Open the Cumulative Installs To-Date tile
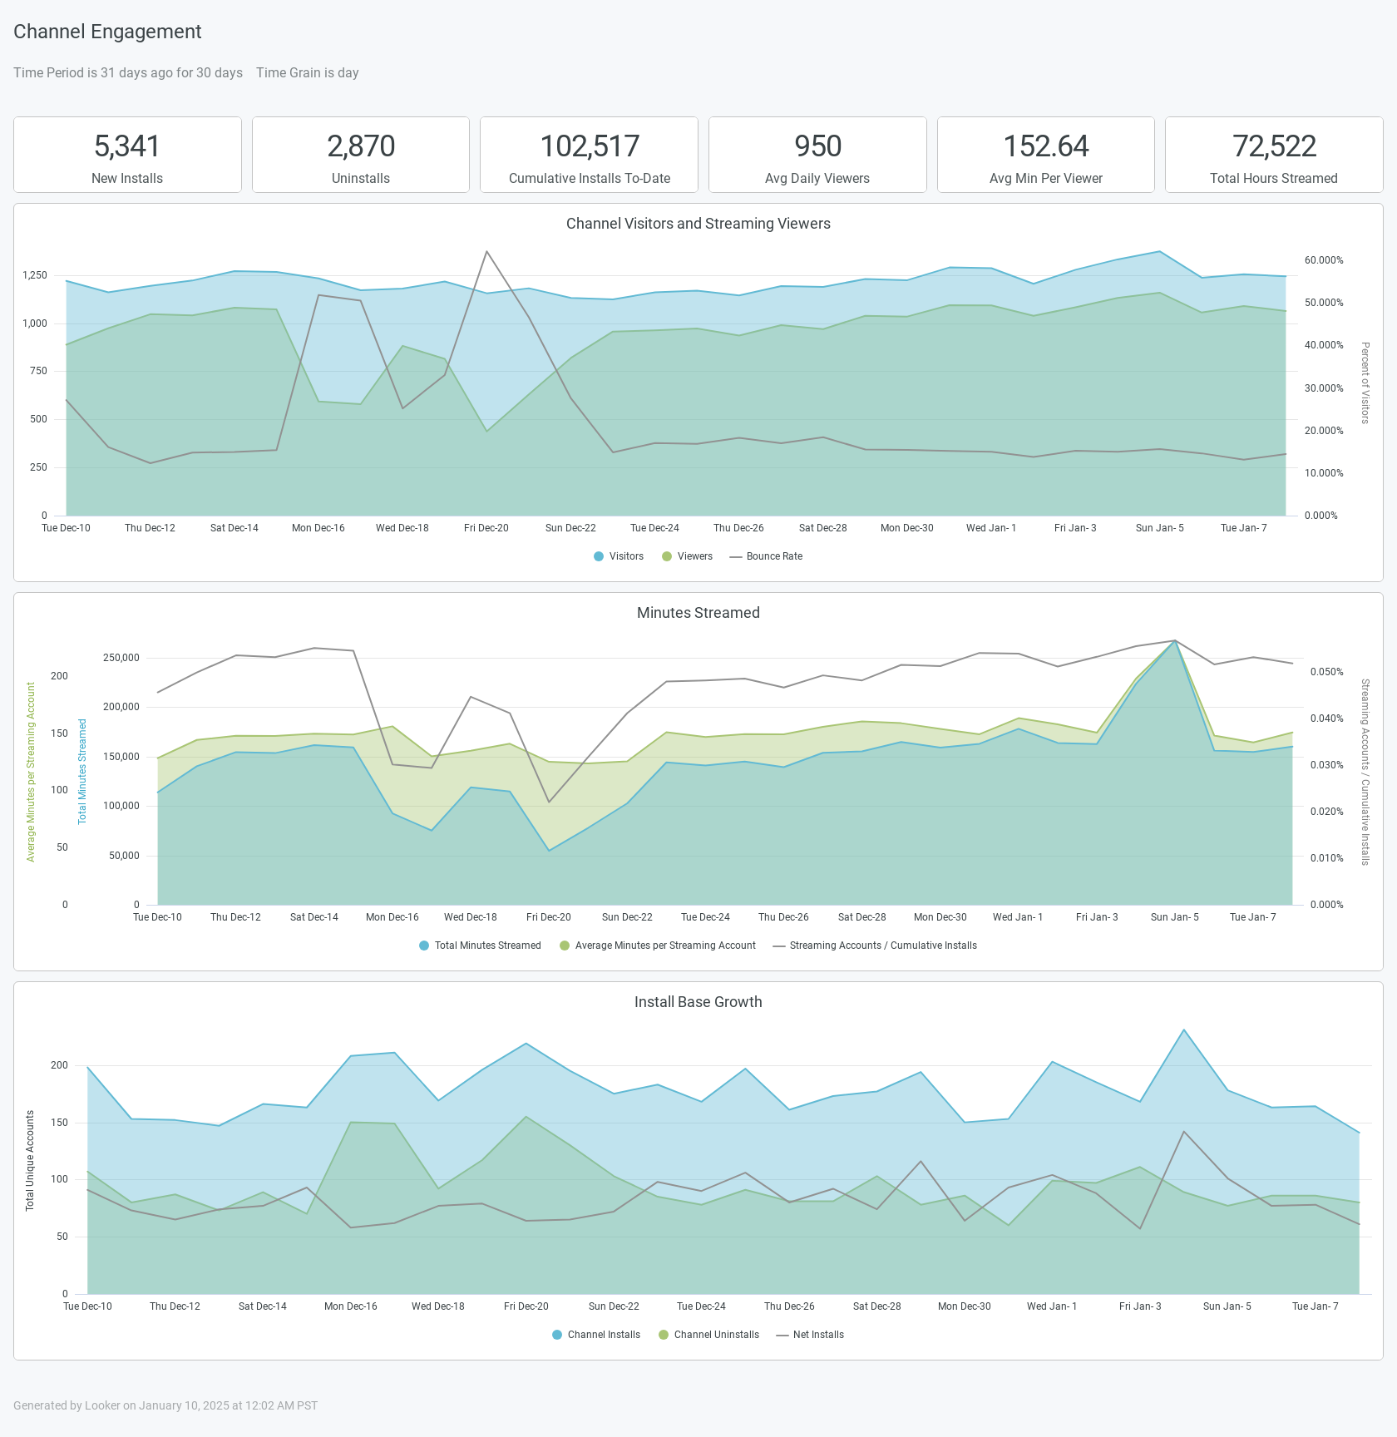The height and width of the screenshot is (1437, 1397). pyautogui.click(x=589, y=155)
